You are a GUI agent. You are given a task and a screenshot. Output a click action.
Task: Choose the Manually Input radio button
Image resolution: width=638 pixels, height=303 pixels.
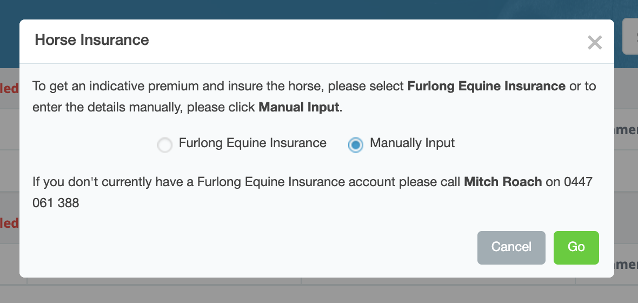tap(355, 144)
